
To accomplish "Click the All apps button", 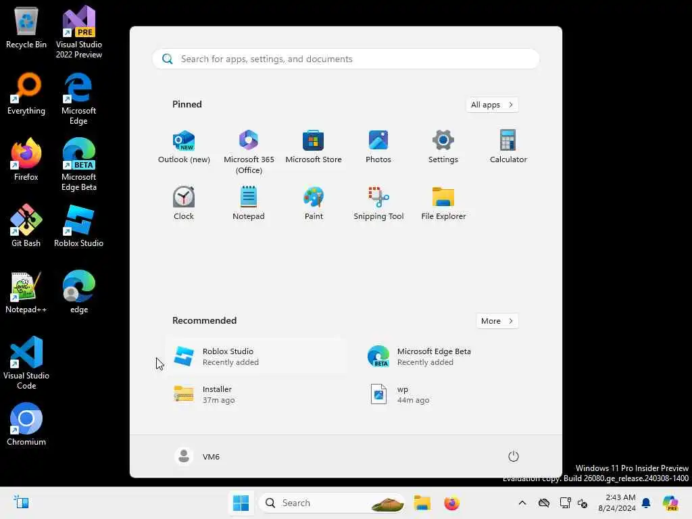I will [x=492, y=105].
